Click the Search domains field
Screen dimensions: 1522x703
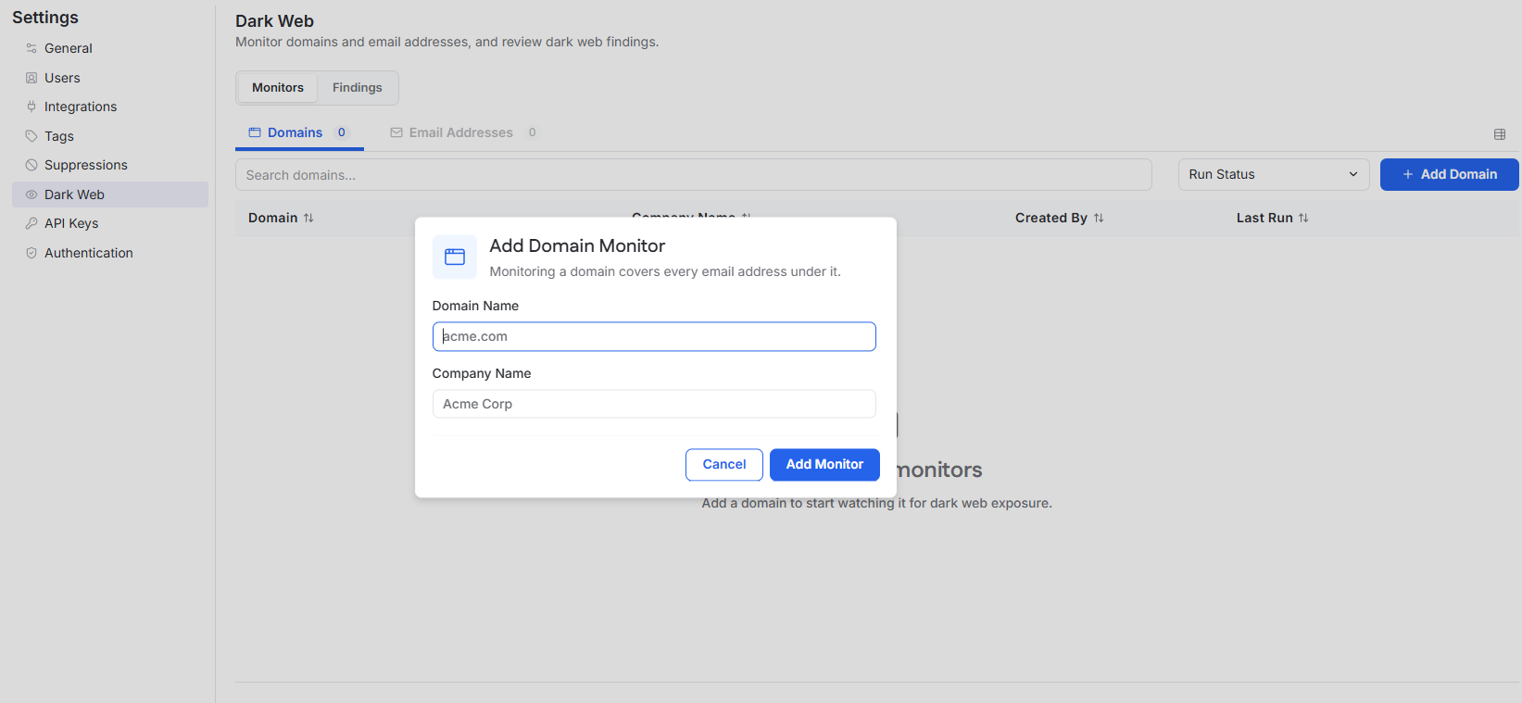(694, 175)
